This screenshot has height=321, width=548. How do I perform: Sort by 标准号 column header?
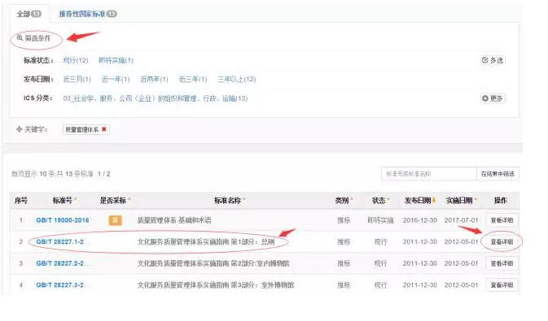click(64, 200)
